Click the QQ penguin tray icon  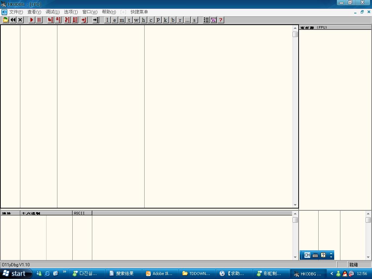pyautogui.click(x=345, y=274)
